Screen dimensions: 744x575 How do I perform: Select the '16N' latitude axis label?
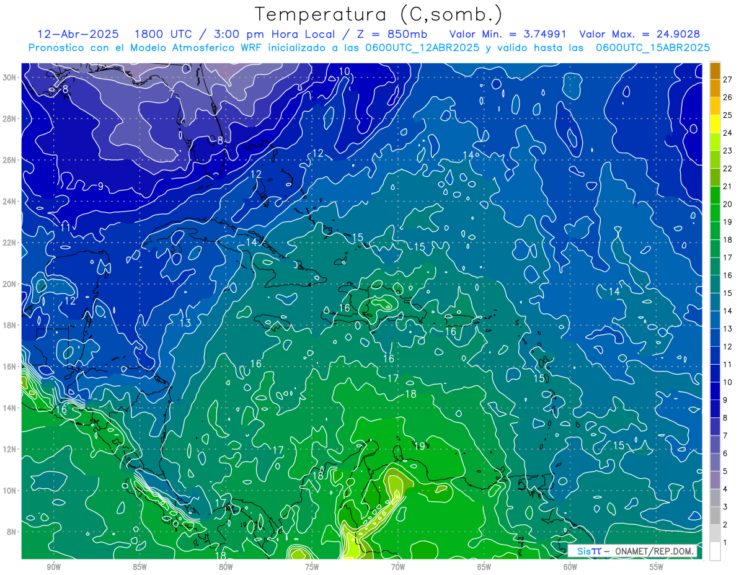point(10,367)
